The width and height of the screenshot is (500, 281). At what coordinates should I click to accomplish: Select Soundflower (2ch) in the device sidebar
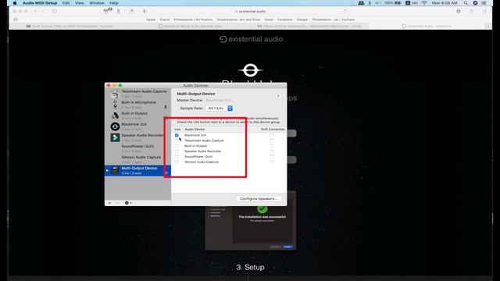pos(137,148)
